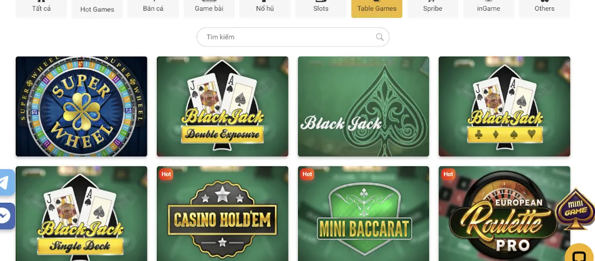
Task: Open the Mini Game spade badge
Action: [575, 209]
